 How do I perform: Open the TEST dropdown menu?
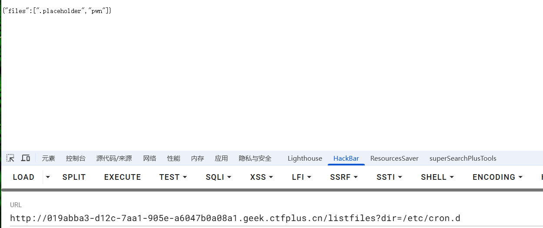point(173,177)
